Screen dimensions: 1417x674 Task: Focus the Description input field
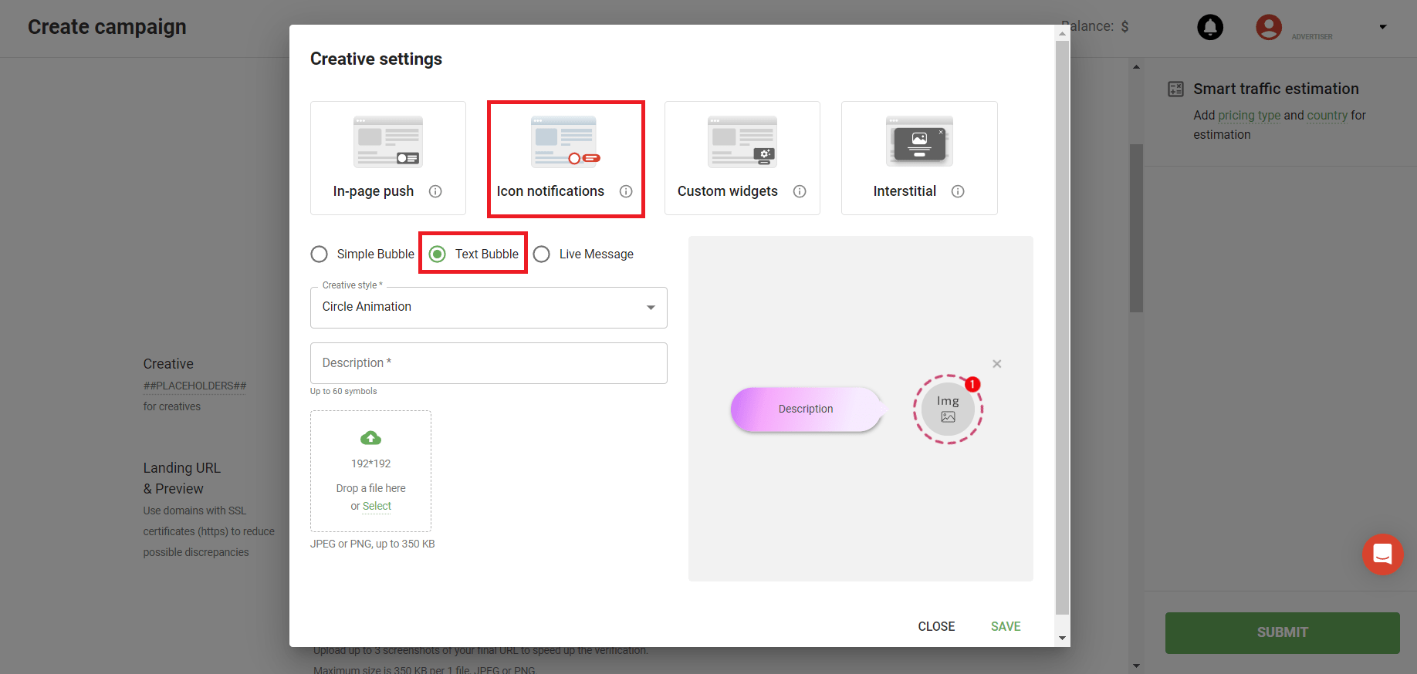pos(489,363)
